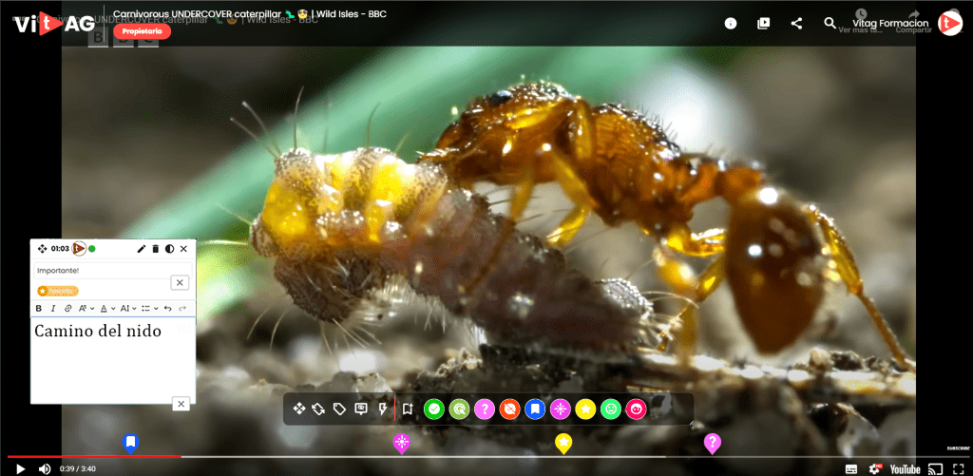Toggle the note contrast half-circle icon
Viewport: 973px width, 476px height.
(169, 249)
